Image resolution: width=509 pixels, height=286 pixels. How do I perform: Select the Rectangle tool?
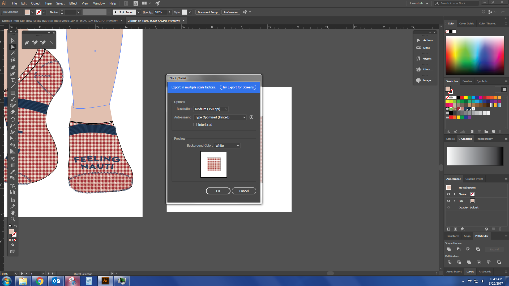click(12, 93)
